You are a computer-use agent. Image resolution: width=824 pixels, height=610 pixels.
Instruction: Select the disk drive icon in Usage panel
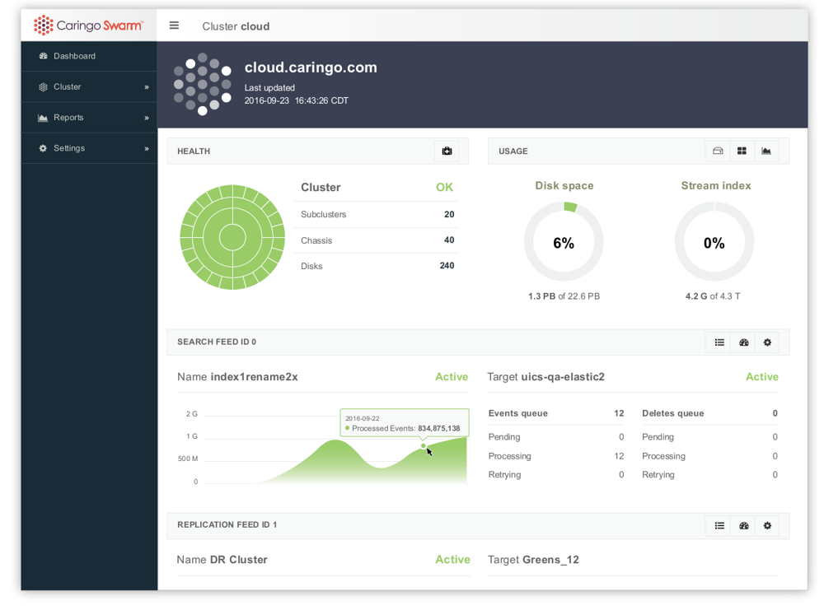tap(717, 151)
